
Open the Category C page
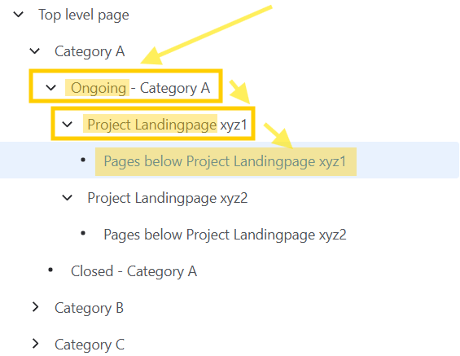click(x=90, y=345)
